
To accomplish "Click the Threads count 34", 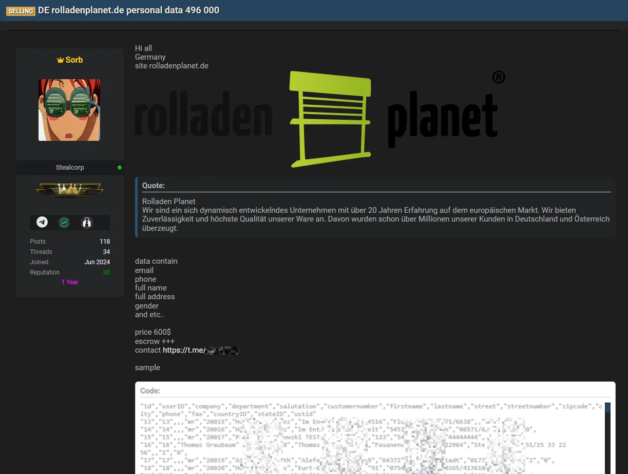I will point(106,252).
